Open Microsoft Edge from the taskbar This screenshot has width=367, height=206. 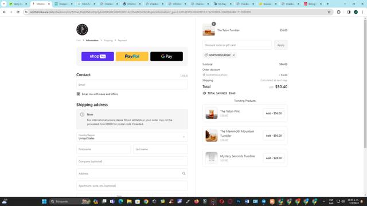pos(121,201)
